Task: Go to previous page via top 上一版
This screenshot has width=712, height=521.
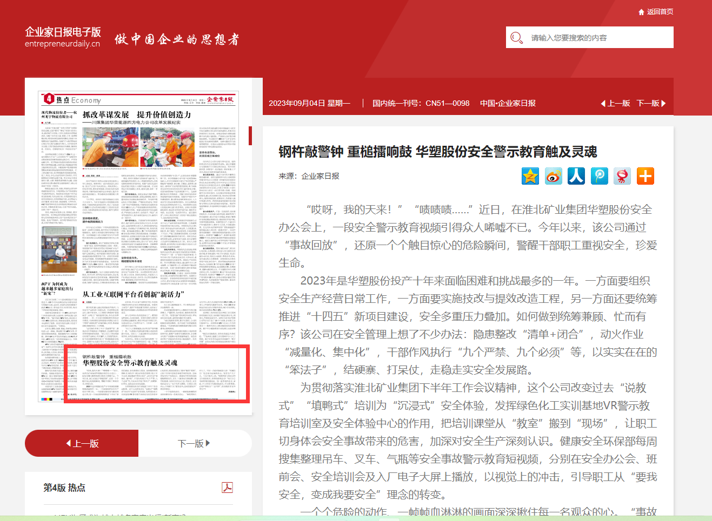Action: pyautogui.click(x=616, y=103)
